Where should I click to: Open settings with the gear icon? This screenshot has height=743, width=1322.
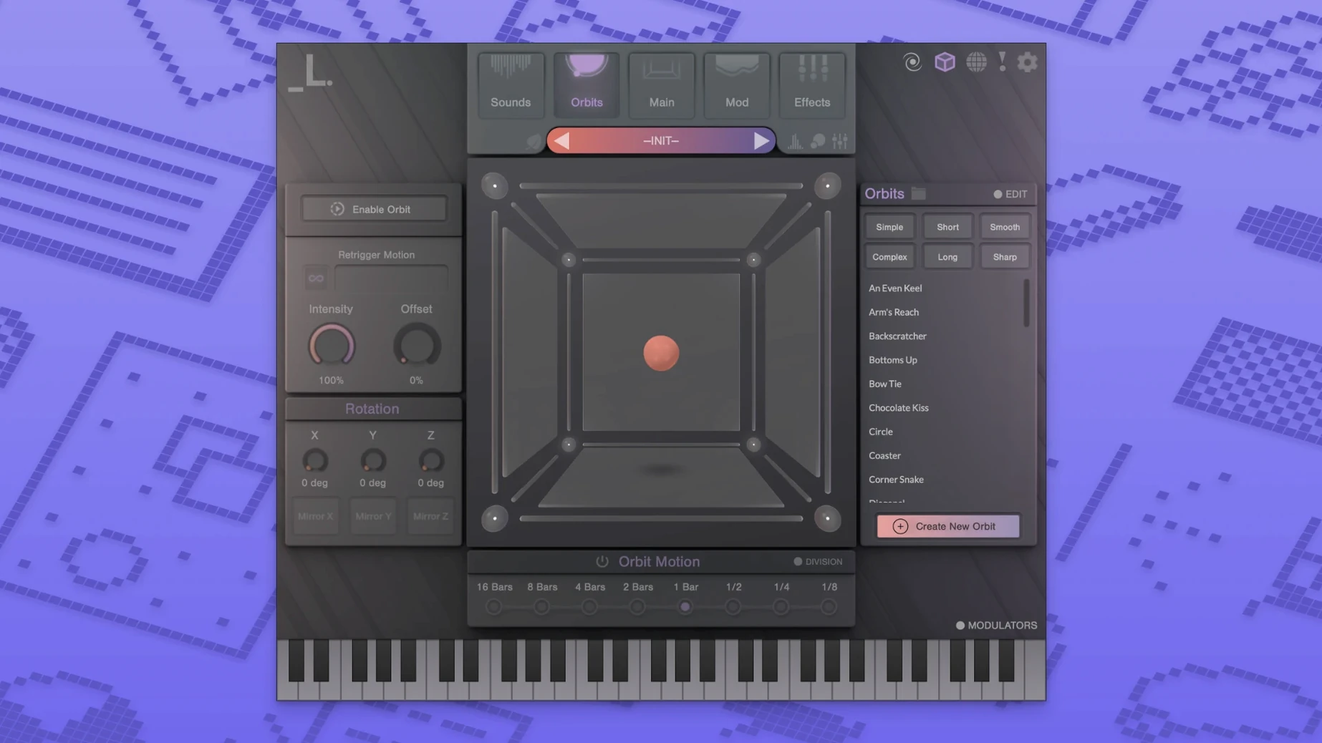tap(1028, 62)
